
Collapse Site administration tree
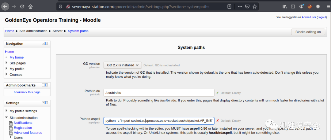6,117
